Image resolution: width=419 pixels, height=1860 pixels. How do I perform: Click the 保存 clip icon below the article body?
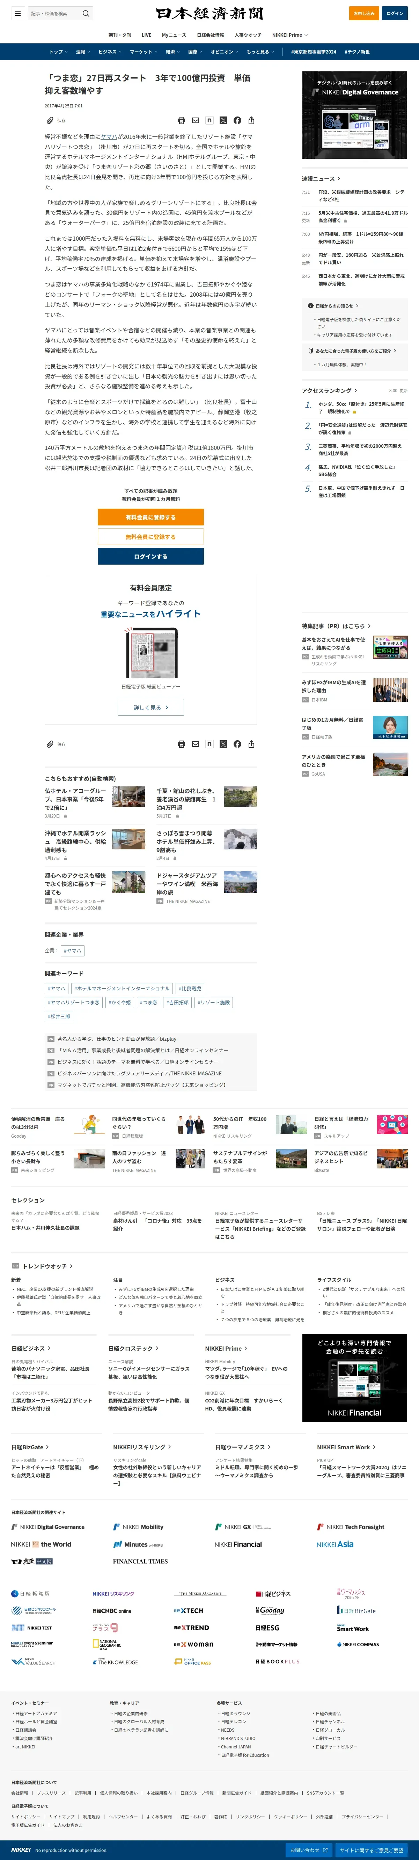click(50, 744)
